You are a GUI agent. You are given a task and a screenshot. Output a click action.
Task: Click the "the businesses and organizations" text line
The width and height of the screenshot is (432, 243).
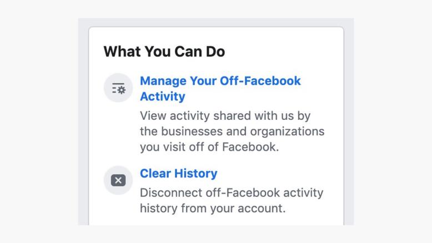pos(232,132)
